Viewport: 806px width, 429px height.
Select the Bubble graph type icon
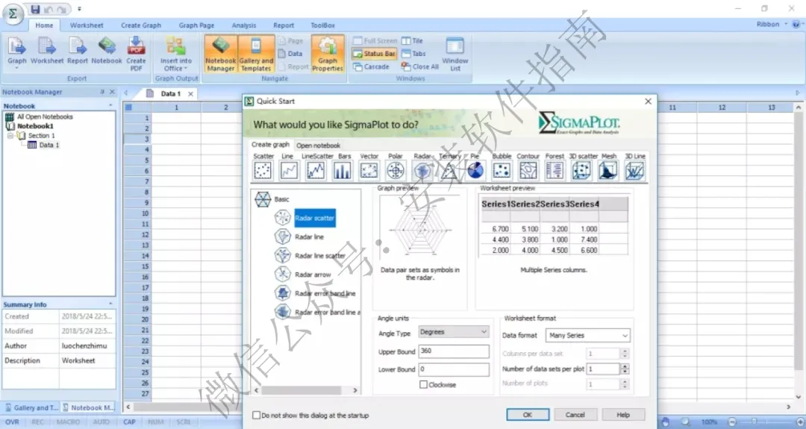pyautogui.click(x=502, y=170)
